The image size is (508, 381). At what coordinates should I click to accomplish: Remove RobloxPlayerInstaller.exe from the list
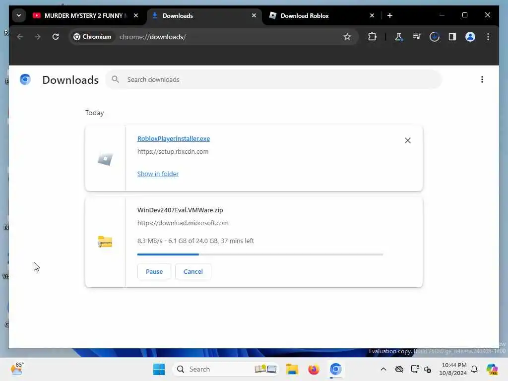[408, 140]
